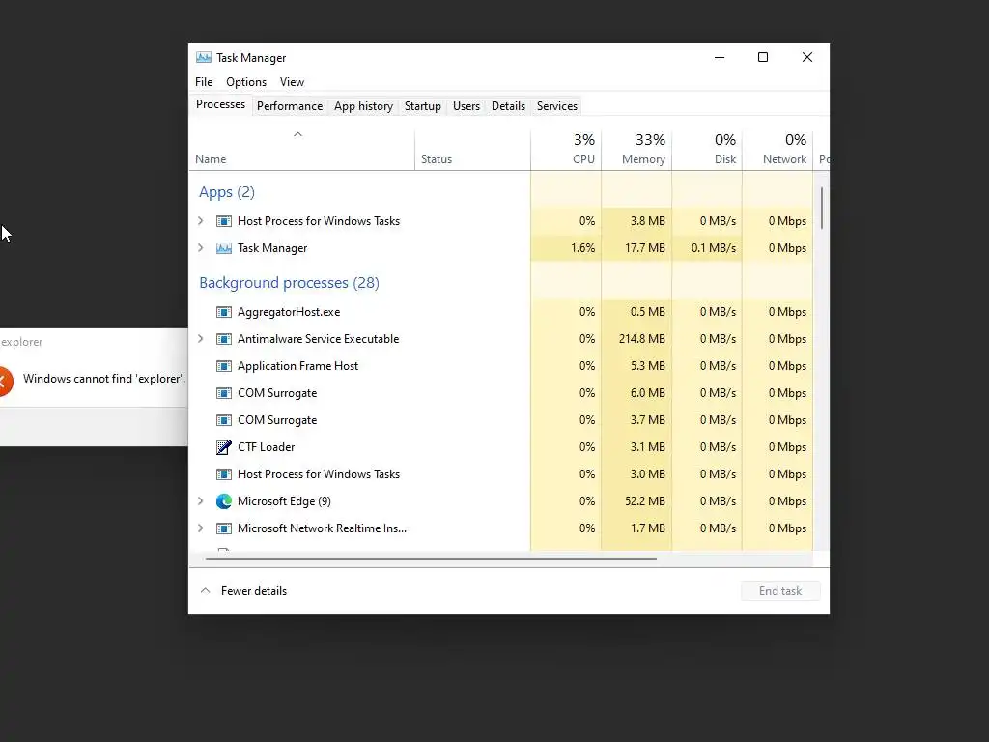Click the 214.8 MB memory value
The image size is (989, 742).
click(x=642, y=339)
